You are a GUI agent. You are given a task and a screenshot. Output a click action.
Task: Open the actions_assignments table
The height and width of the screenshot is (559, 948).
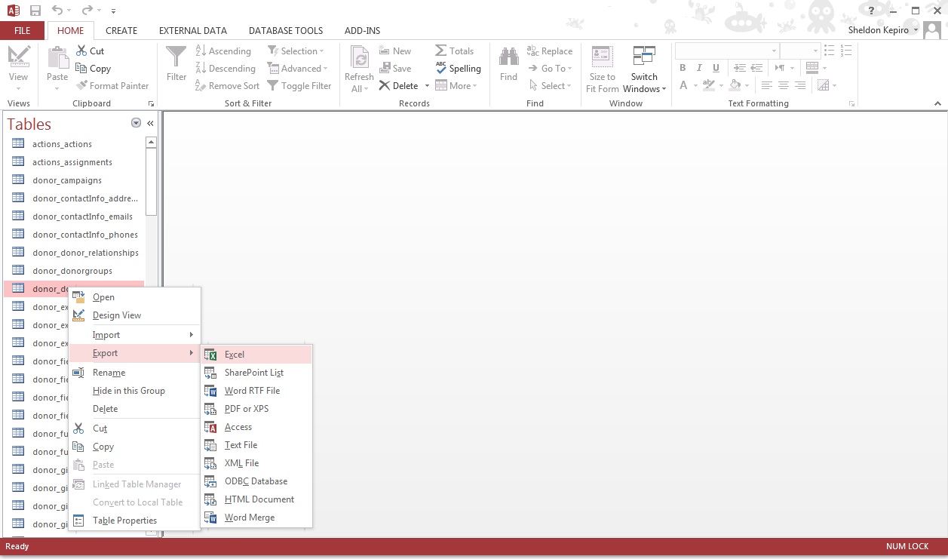click(72, 162)
